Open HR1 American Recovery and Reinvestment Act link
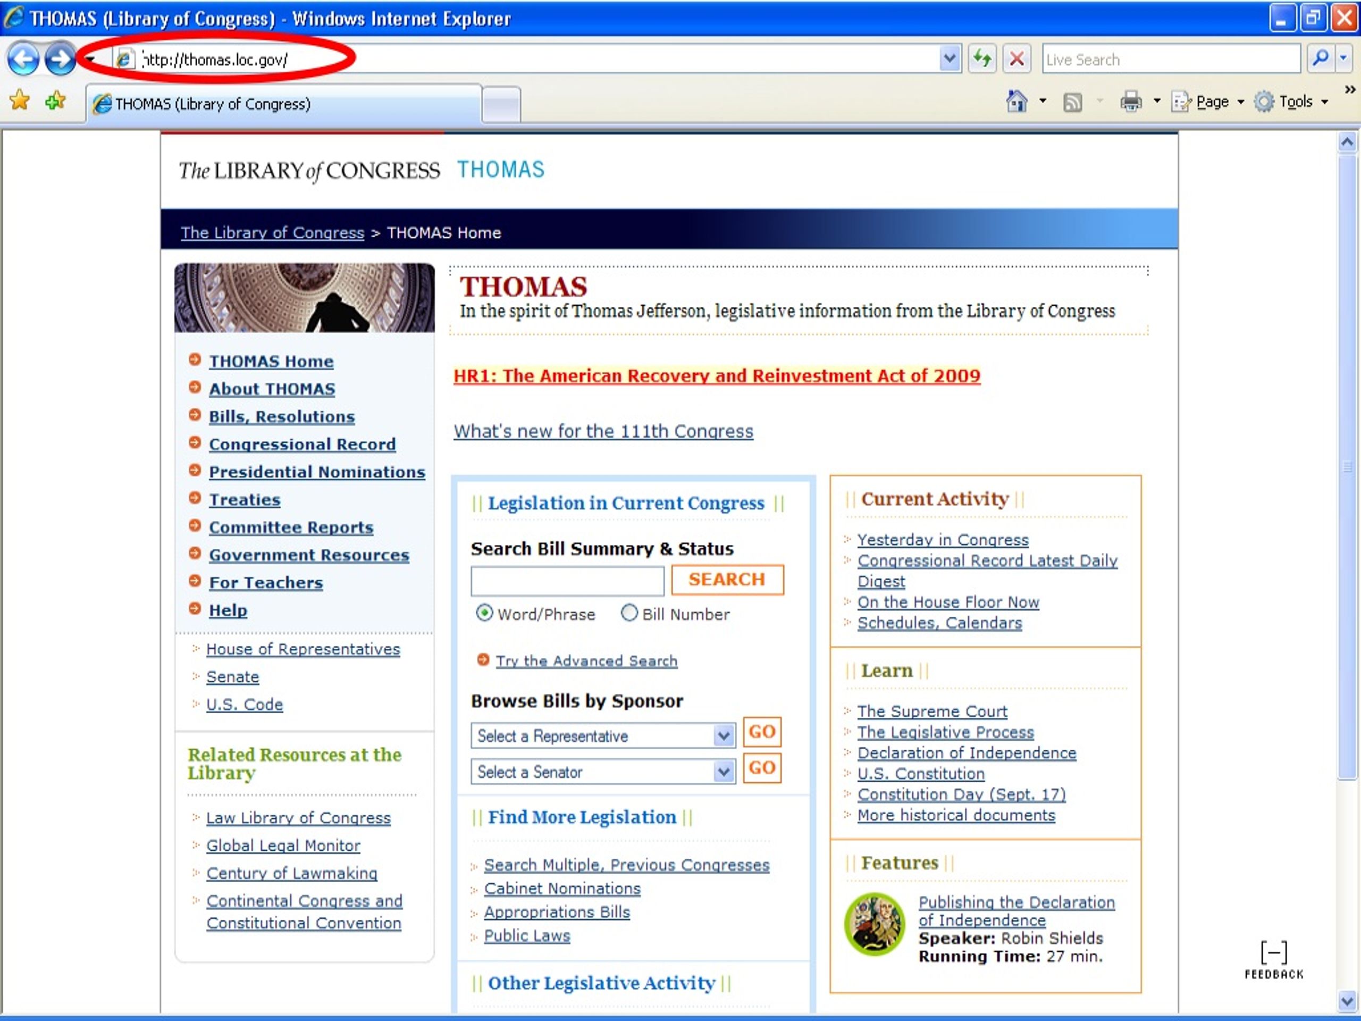Viewport: 1361px width, 1021px height. click(x=717, y=375)
